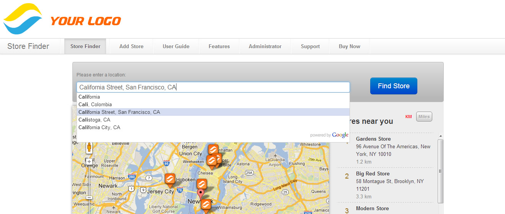Go to the User Guide tab
Viewport: 505px width, 214px height.
pos(176,46)
